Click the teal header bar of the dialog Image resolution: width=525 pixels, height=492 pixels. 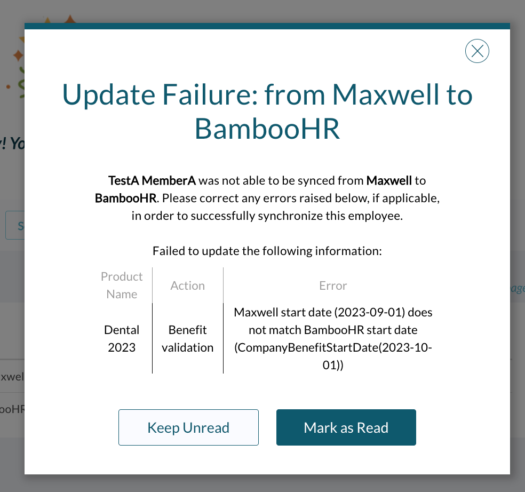pyautogui.click(x=267, y=26)
